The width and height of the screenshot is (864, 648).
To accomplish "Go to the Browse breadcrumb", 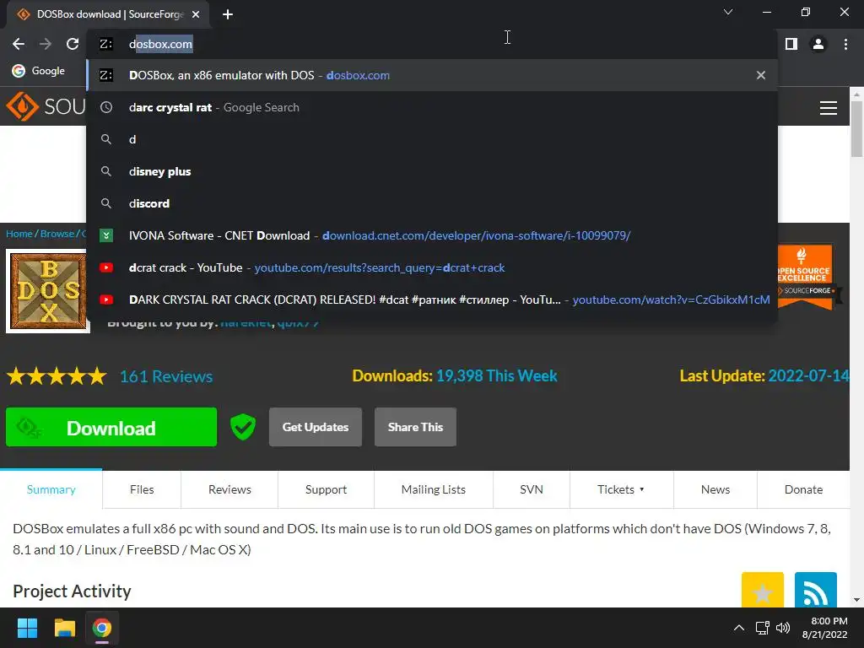I will [x=57, y=234].
